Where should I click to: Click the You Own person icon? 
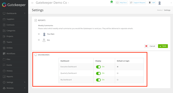[44, 34]
